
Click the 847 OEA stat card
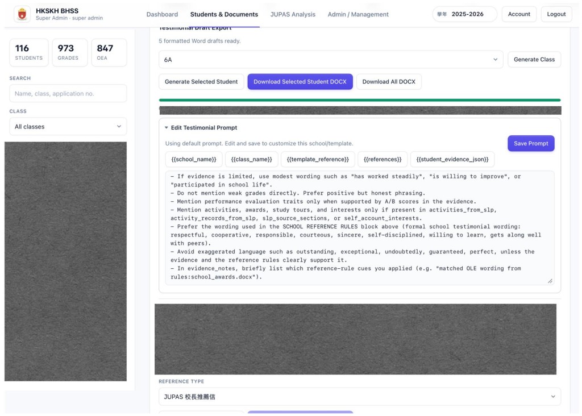pyautogui.click(x=109, y=52)
